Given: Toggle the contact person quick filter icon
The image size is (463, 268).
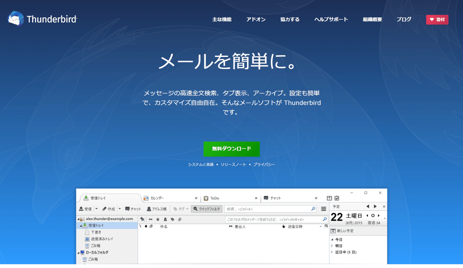Looking at the screenshot, I should [x=165, y=219].
